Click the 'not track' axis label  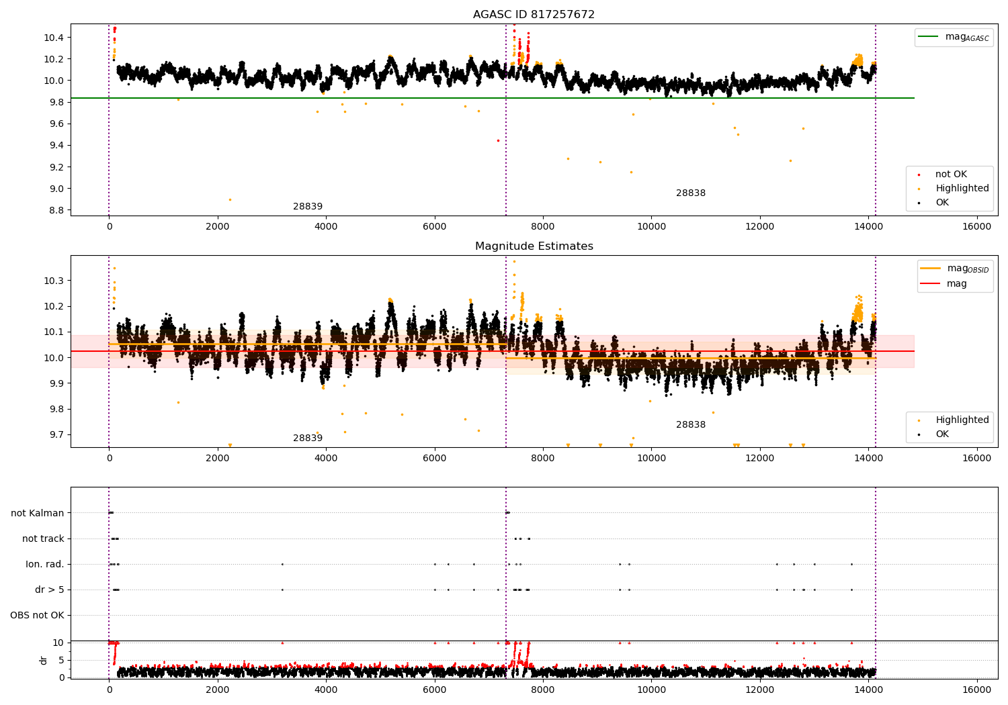coord(43,538)
